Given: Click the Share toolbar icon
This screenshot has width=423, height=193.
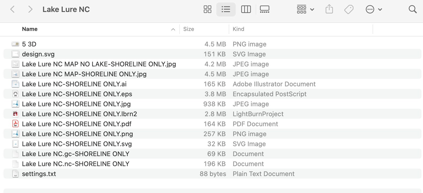Looking at the screenshot, I should pyautogui.click(x=329, y=9).
